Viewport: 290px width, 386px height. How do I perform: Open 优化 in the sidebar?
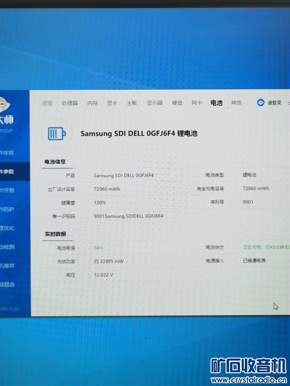[7, 228]
